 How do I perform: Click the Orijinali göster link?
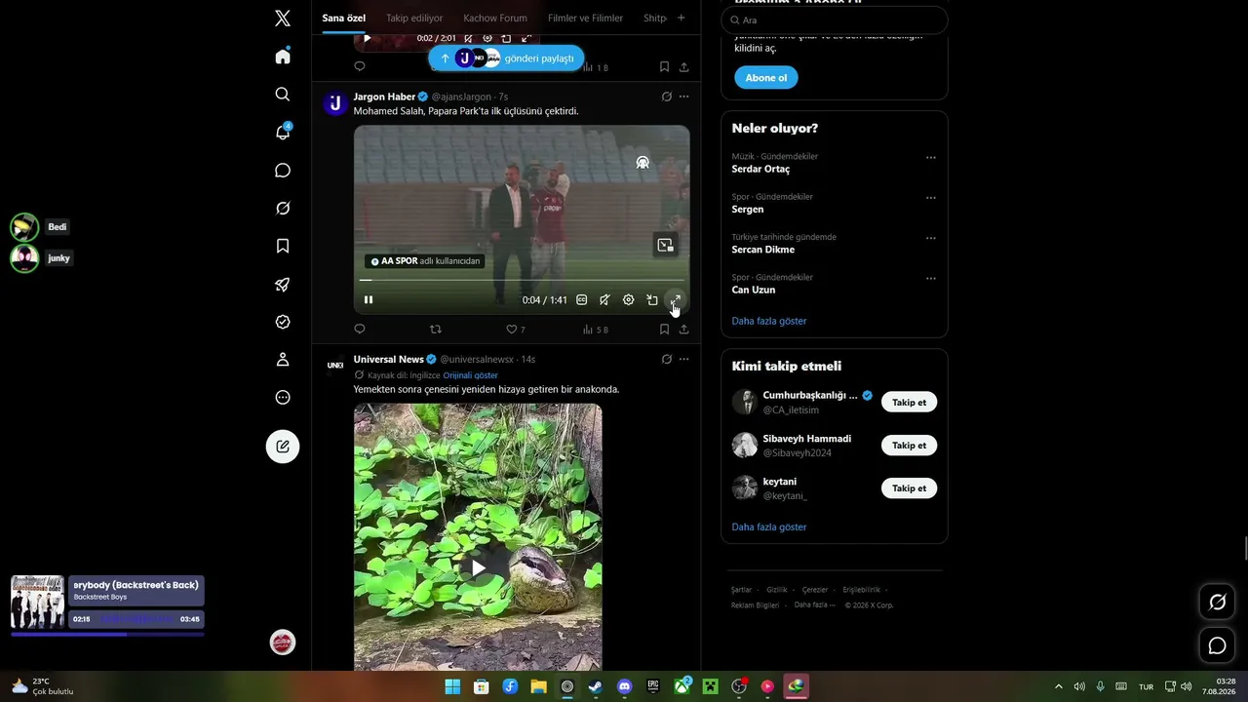point(470,375)
